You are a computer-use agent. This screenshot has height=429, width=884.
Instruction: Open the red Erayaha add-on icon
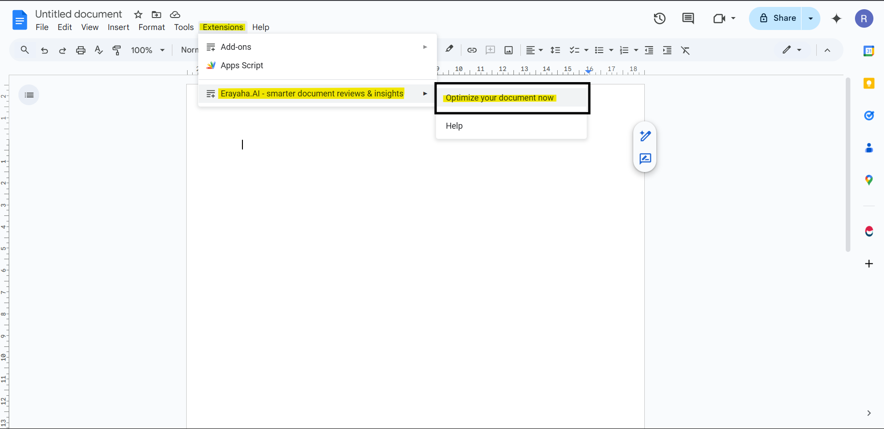869,231
